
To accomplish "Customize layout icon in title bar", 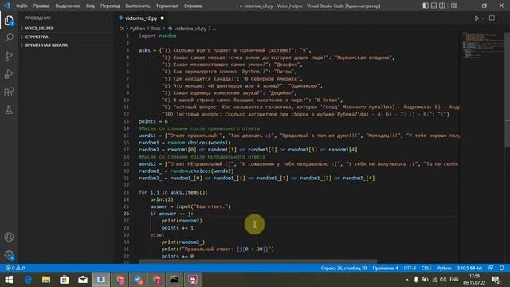I will 453,6.
